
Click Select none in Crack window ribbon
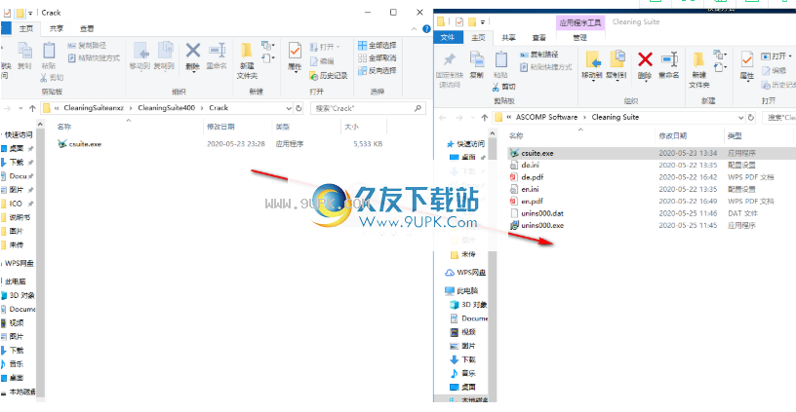point(377,57)
